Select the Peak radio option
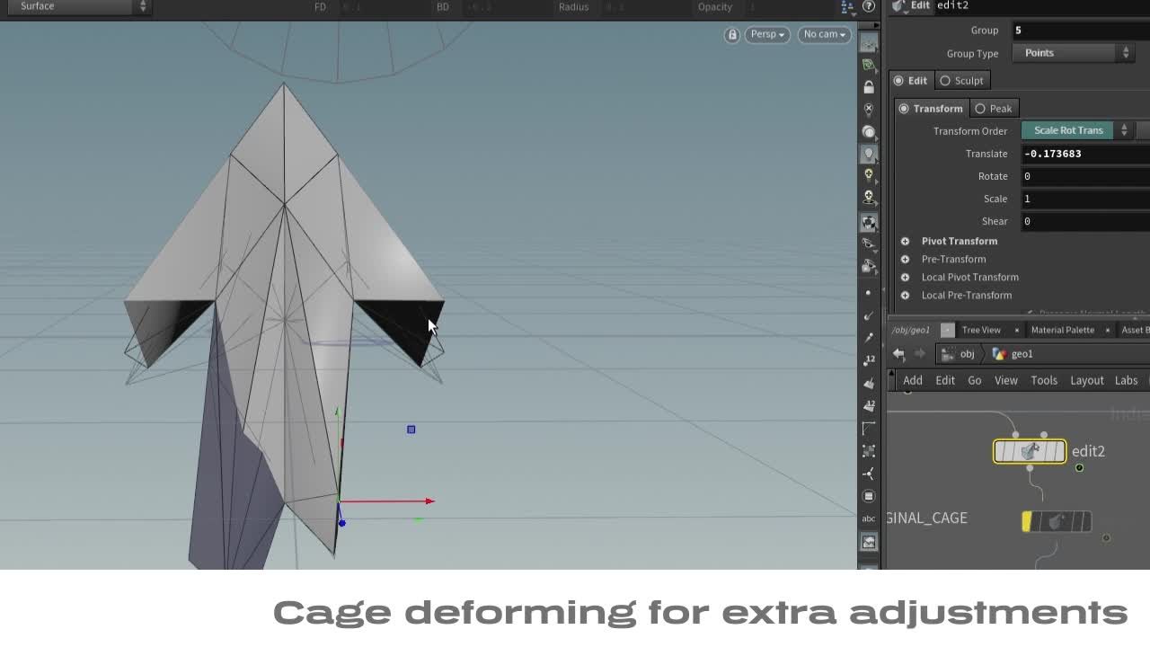This screenshot has height=647, width=1150. (x=995, y=108)
